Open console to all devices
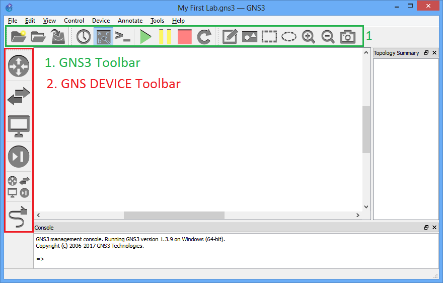 pos(123,36)
